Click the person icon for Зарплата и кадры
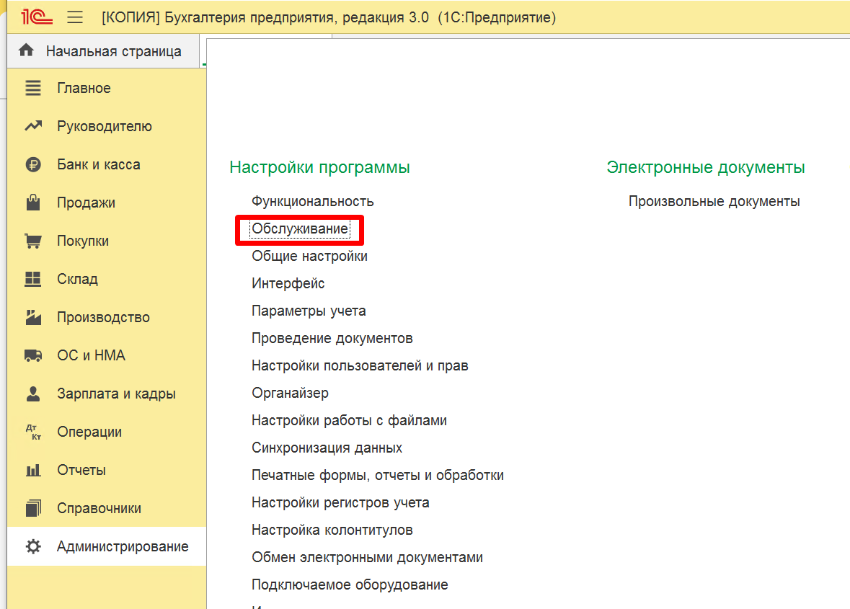 point(33,394)
